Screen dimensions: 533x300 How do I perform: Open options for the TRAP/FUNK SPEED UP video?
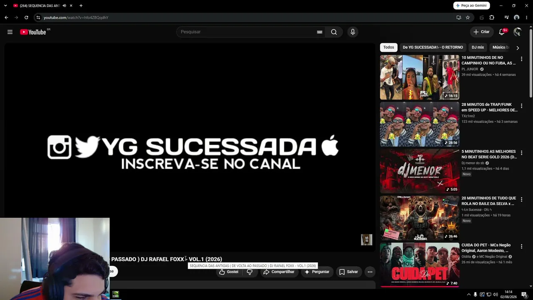521,106
